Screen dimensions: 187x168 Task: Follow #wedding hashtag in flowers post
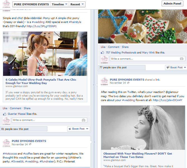[x=128, y=100]
